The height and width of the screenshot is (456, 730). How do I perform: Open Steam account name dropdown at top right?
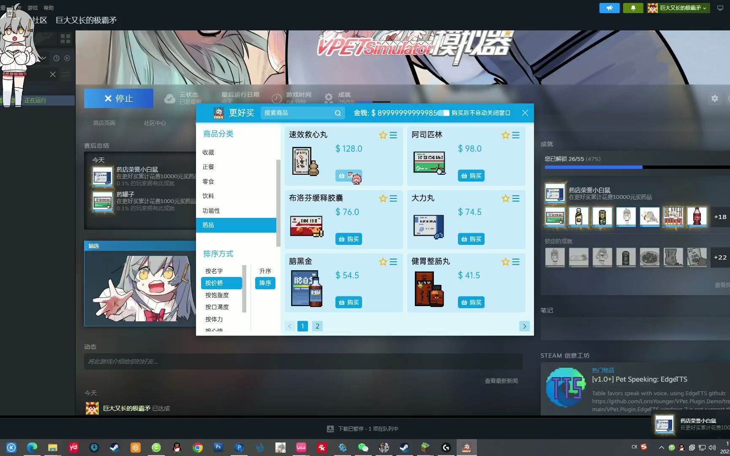[x=678, y=8]
